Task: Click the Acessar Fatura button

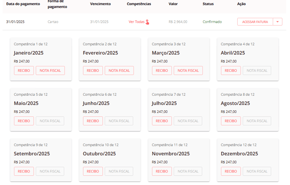Action: (255, 22)
